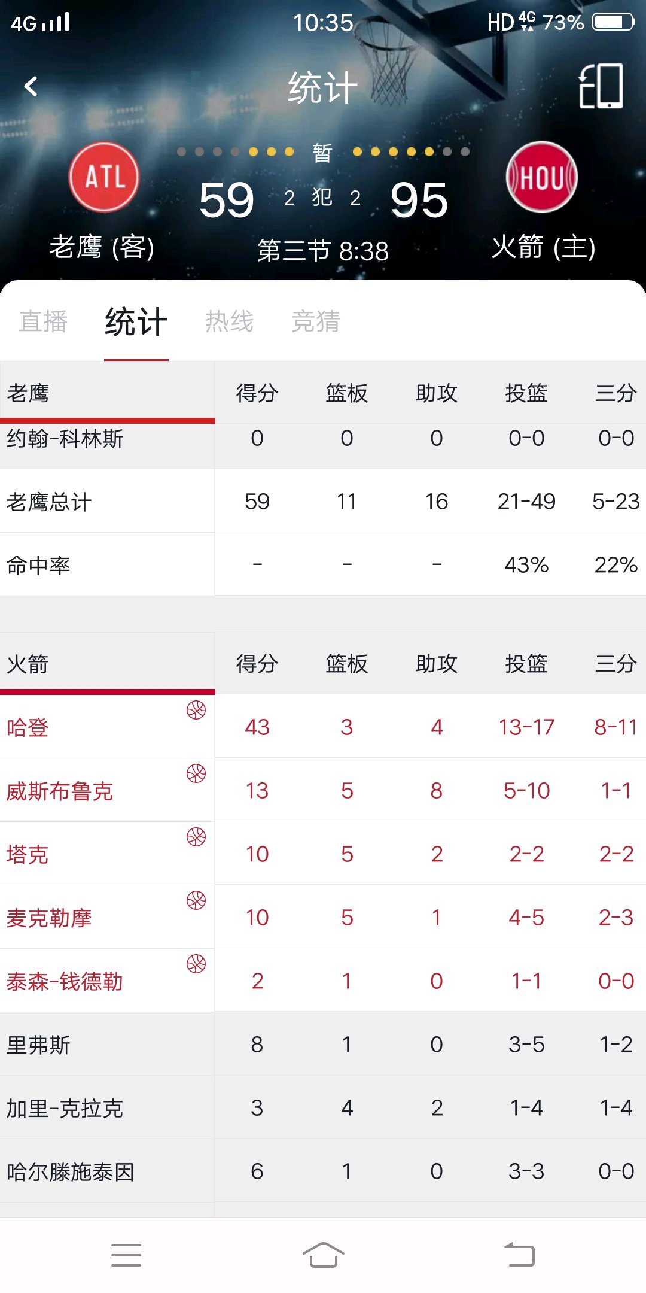Tap the rotate screen orientation icon

click(x=601, y=86)
